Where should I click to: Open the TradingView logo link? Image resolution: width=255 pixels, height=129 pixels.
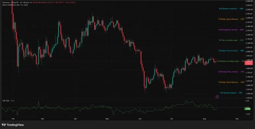coord(13,125)
